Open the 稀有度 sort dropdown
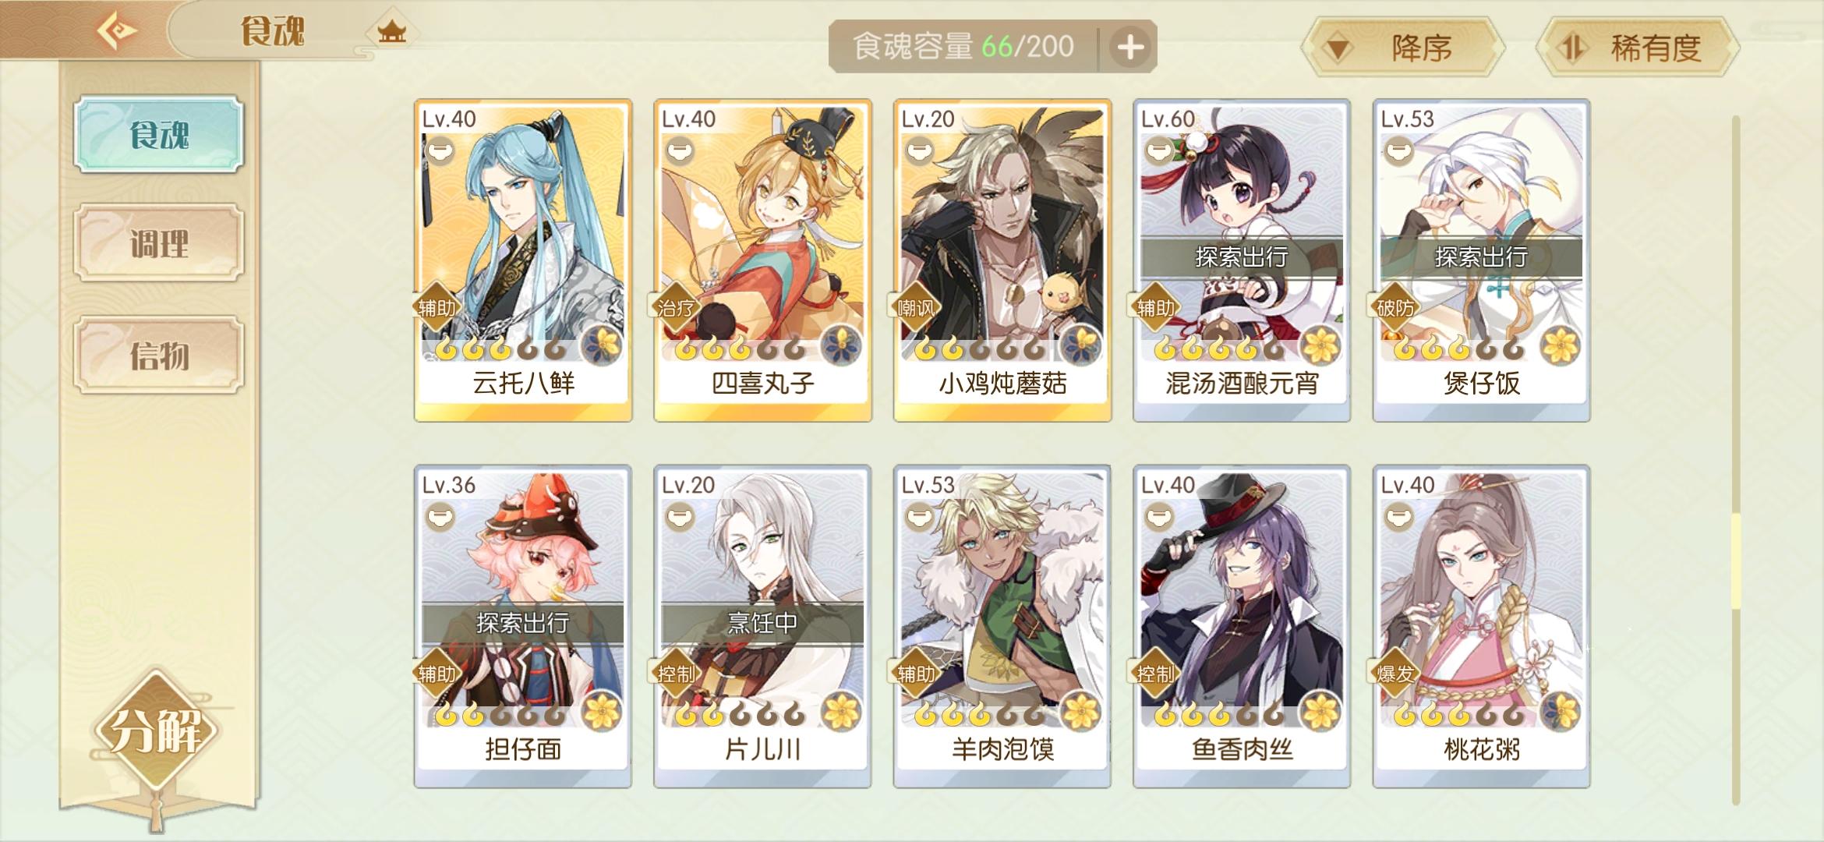Viewport: 1824px width, 842px height. (x=1638, y=48)
